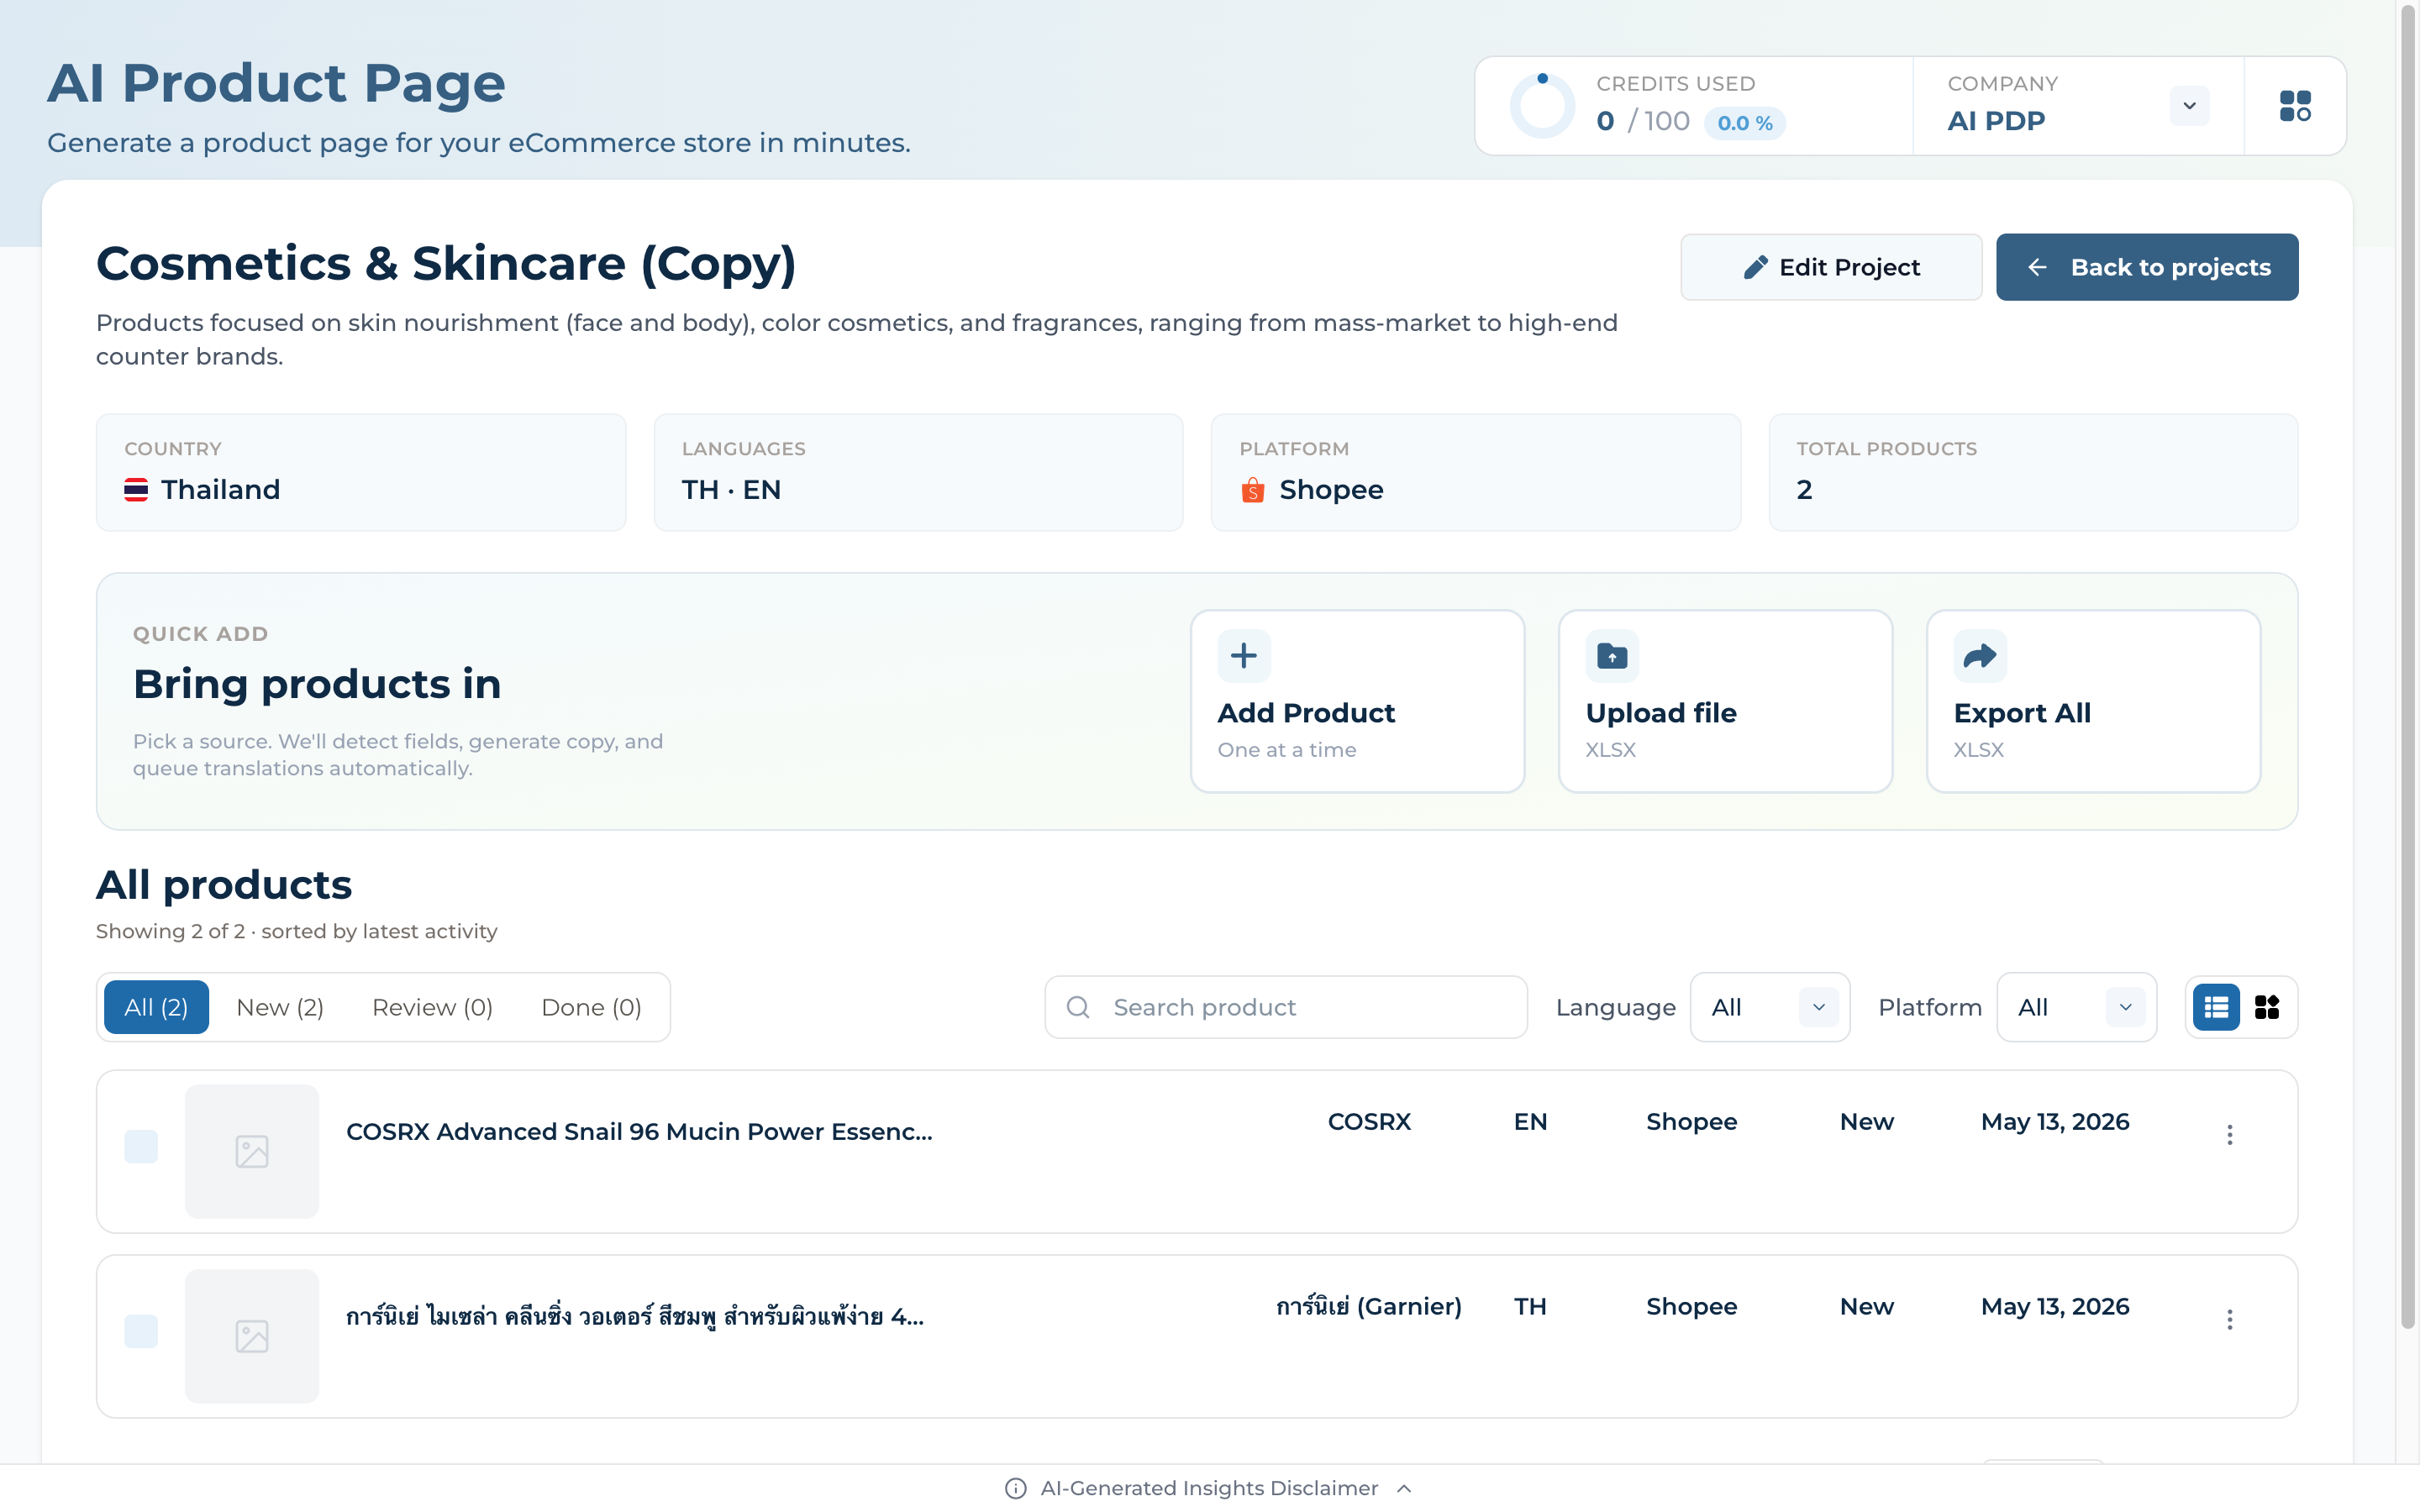This screenshot has width=2420, height=1512.
Task: Open the Garnier row three-dot menu
Action: (2229, 1320)
